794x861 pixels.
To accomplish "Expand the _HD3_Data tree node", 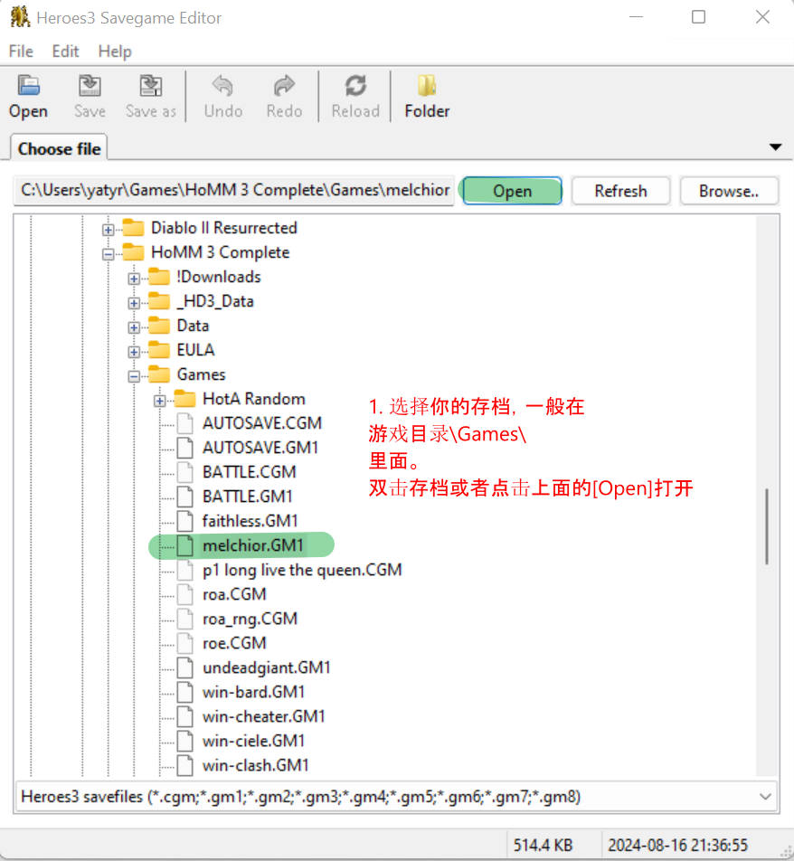I will click(134, 303).
